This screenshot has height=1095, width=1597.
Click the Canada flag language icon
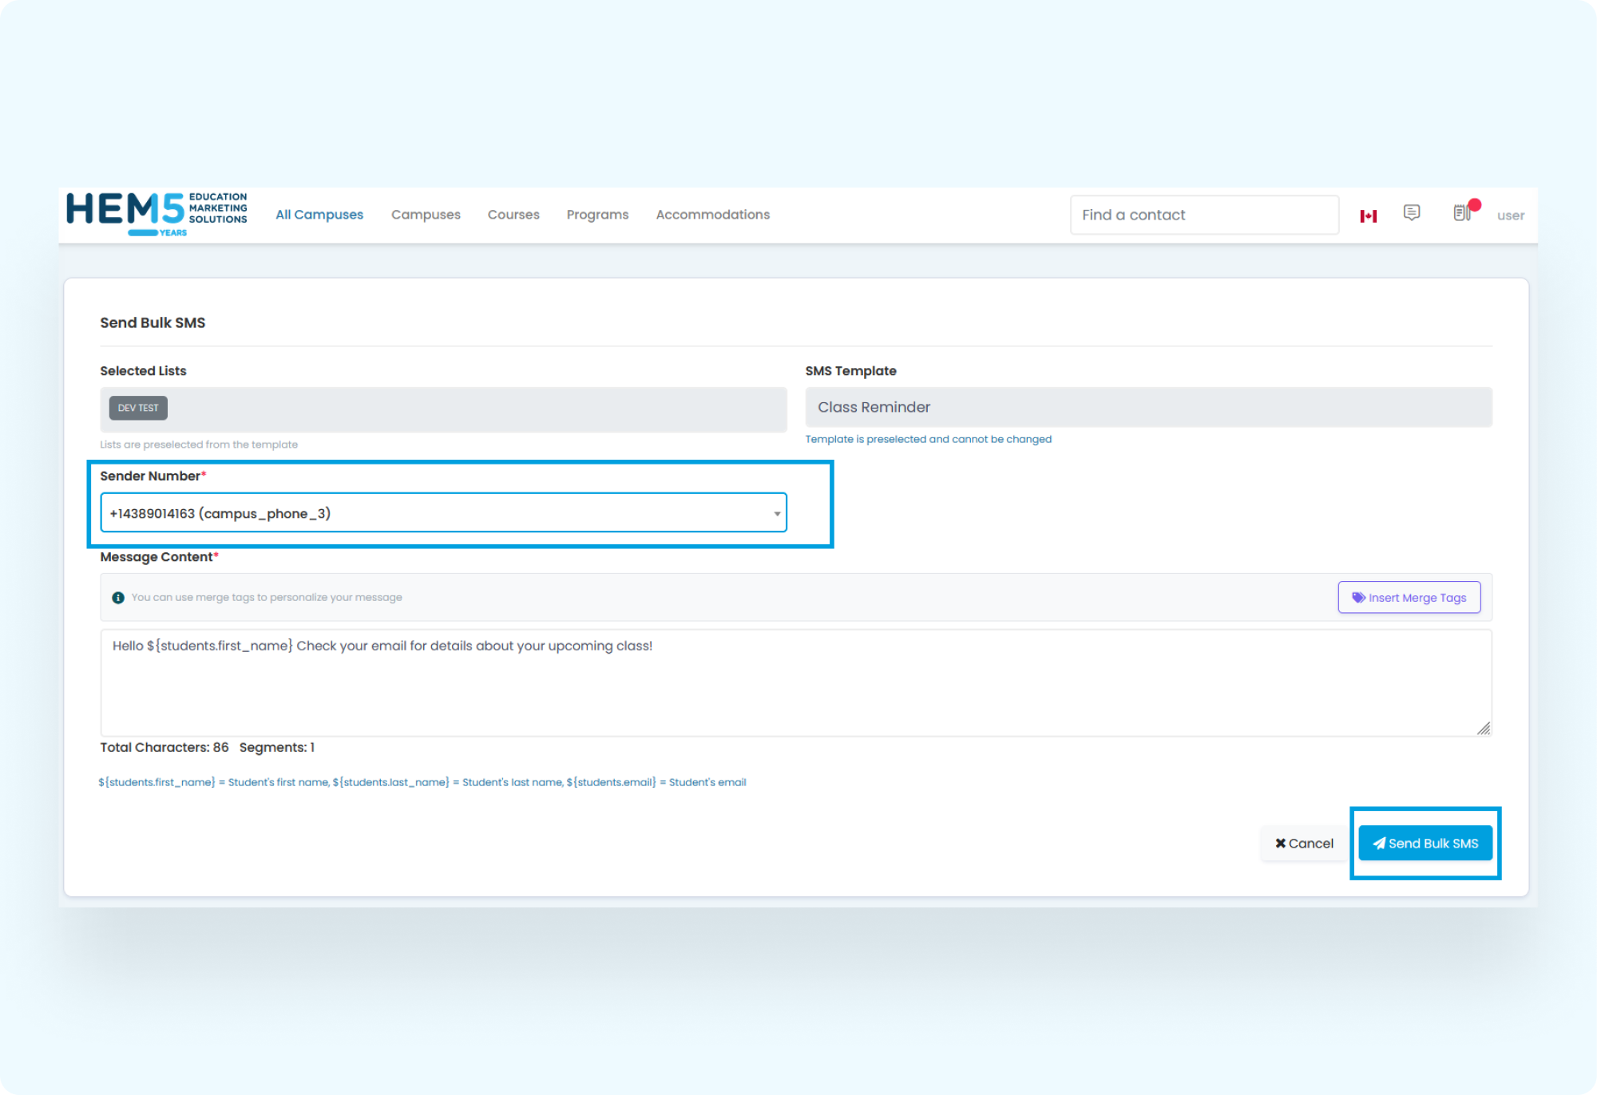pos(1368,215)
